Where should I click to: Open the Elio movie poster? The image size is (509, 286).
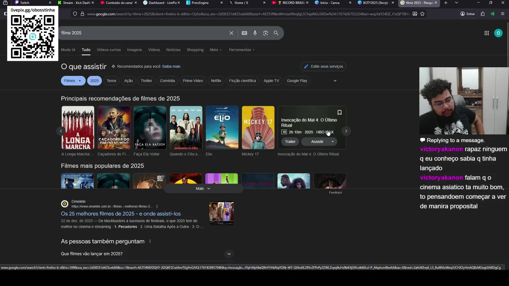point(222,128)
